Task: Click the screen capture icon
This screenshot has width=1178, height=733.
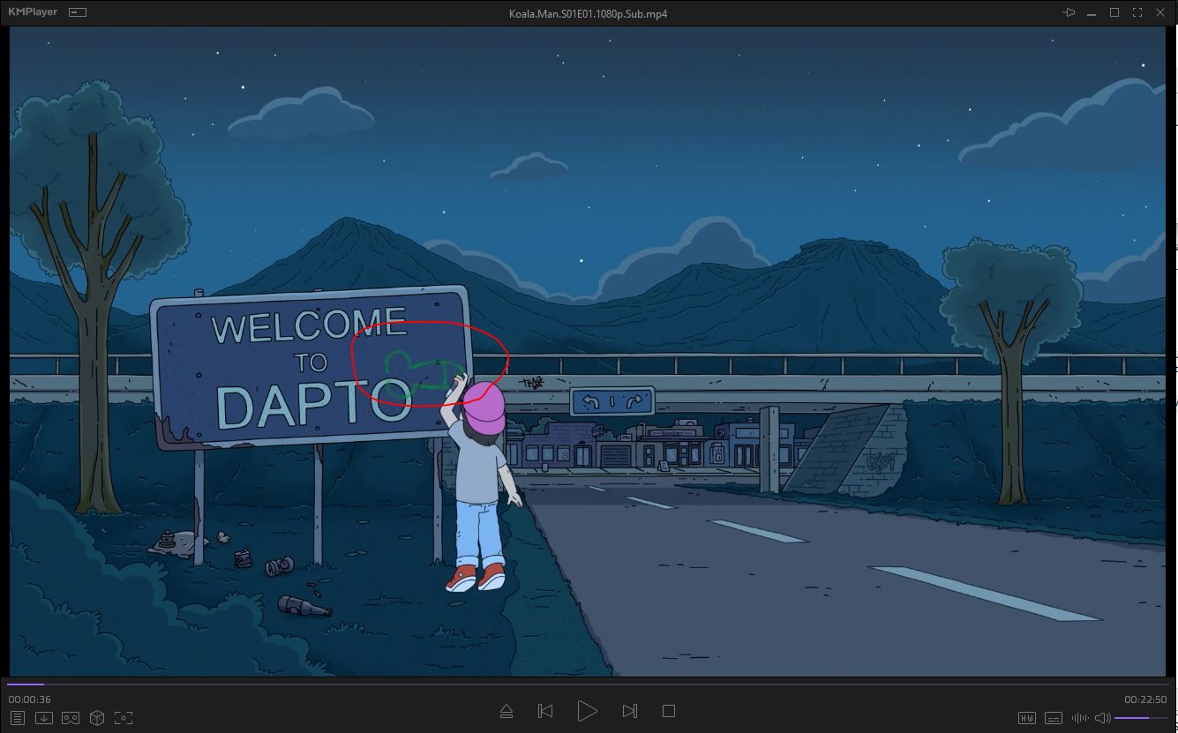Action: 124,718
